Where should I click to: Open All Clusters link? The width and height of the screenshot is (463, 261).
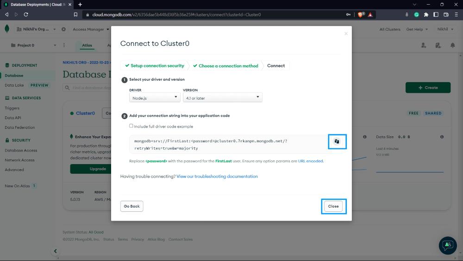click(x=390, y=29)
